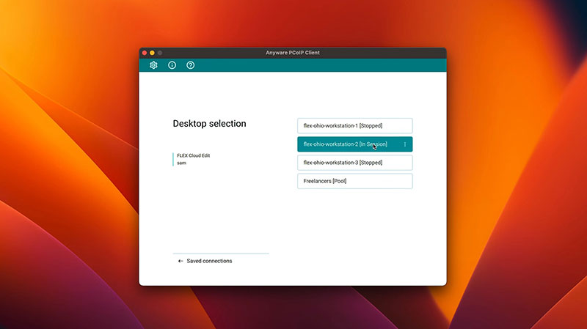587x329 pixels.
Task: Click the blank white area below Freelancers
Action: [354, 227]
